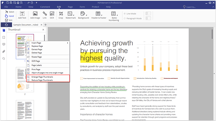Image resolution: width=216 pixels, height=121 pixels.
Task: Add a new tab with the plus button
Action: point(46,25)
